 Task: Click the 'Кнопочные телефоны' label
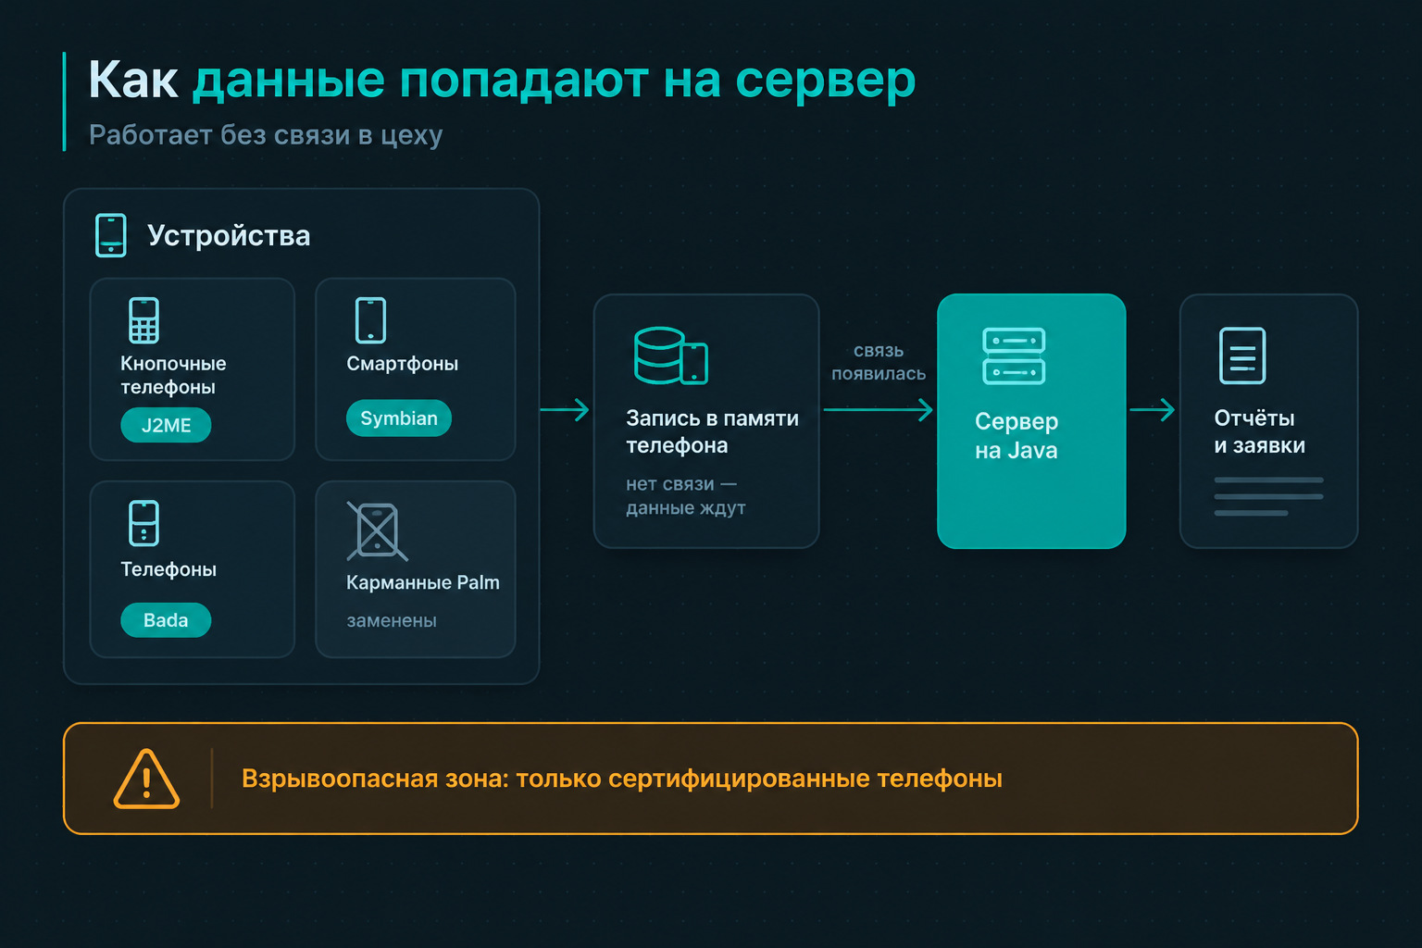173,375
